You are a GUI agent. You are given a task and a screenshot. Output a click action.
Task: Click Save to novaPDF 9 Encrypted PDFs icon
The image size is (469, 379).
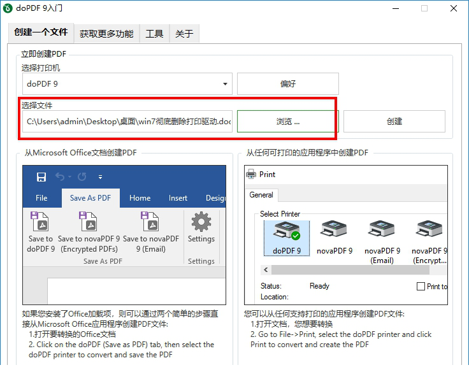tap(88, 222)
